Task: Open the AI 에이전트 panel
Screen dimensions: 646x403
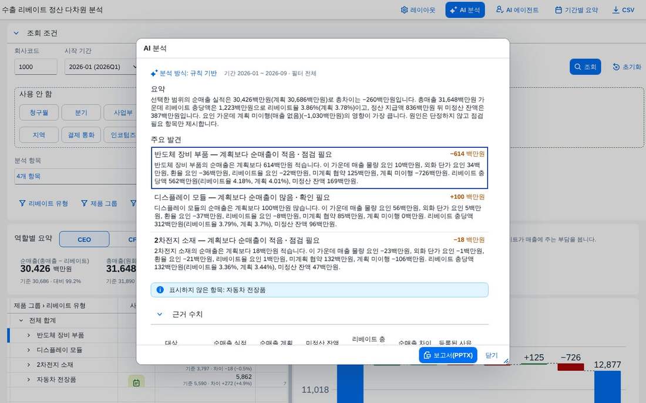Action: tap(517, 10)
